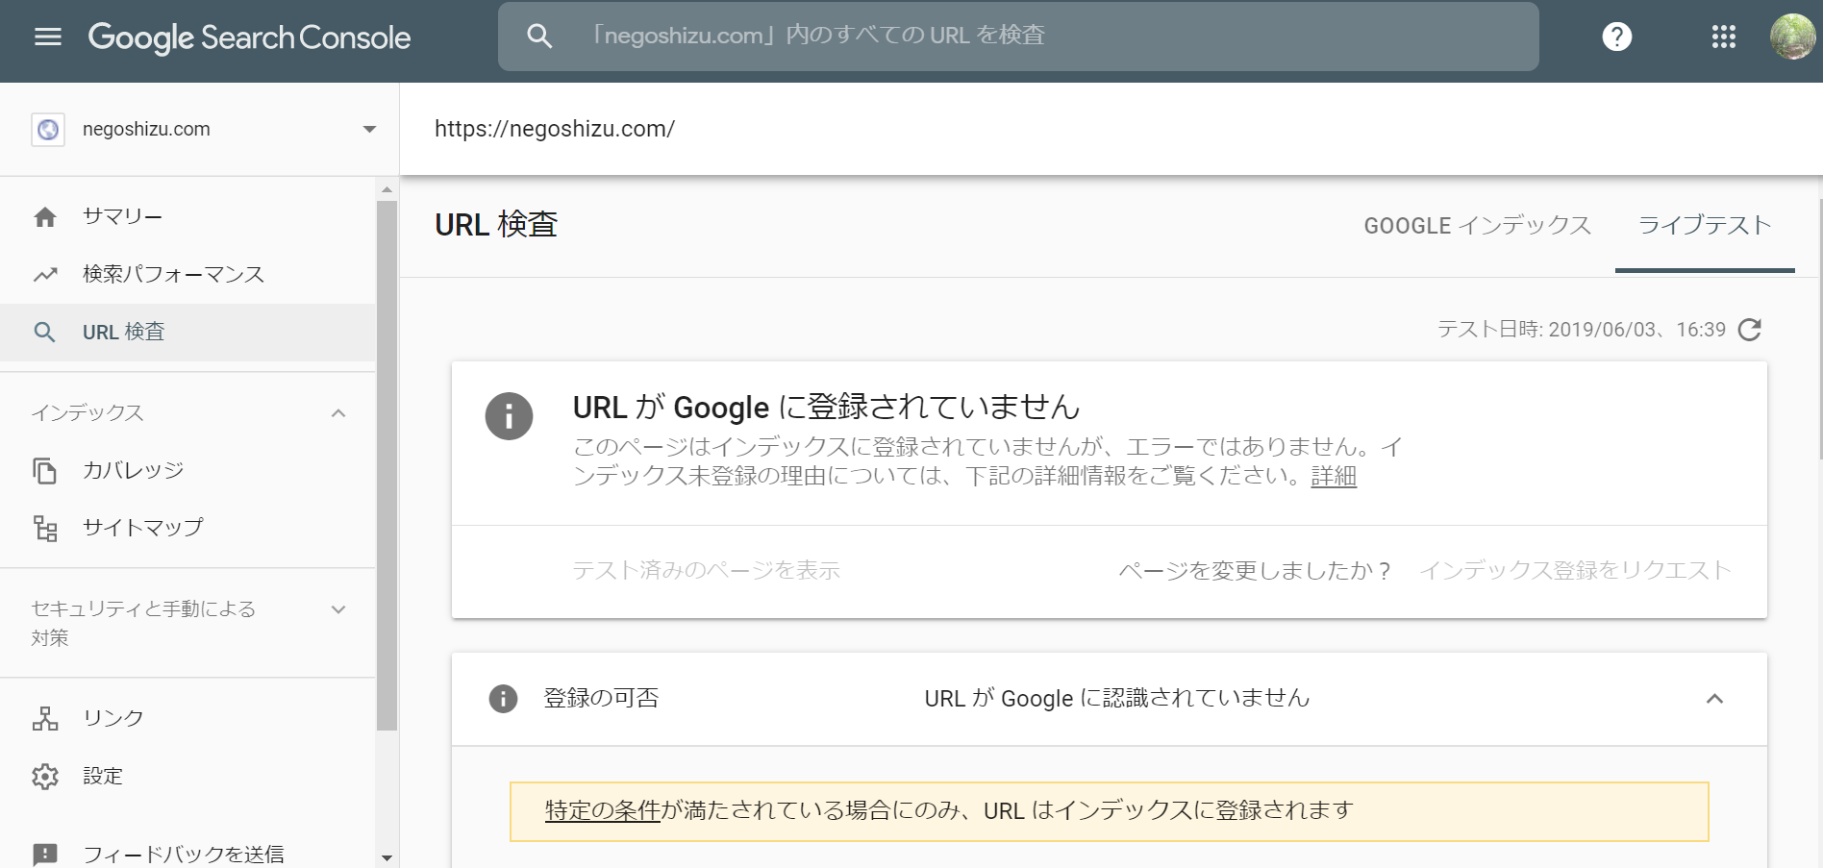
Task: Open カバレッジ report
Action: pyautogui.click(x=187, y=471)
